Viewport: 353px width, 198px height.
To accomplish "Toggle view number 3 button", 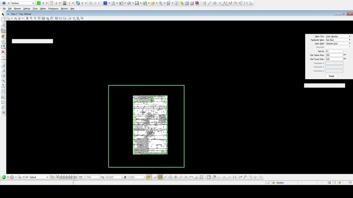I will (x=63, y=177).
